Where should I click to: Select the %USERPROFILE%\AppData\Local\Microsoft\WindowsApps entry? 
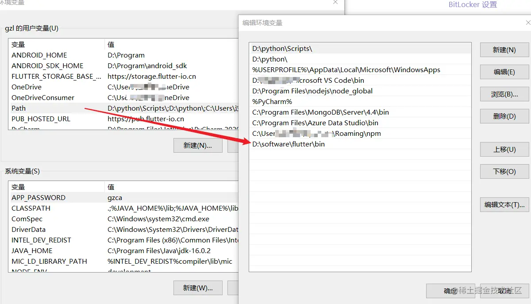click(360, 70)
